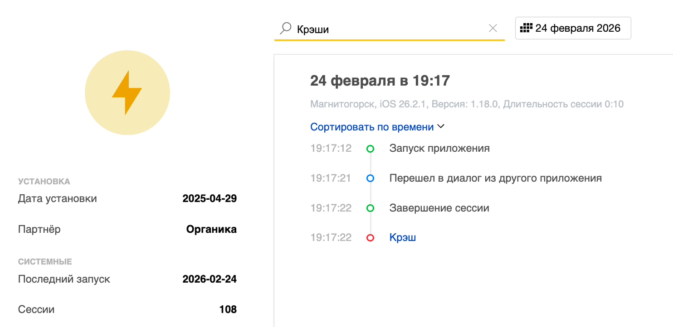Clear the search query using the X icon
The width and height of the screenshot is (673, 327).
point(493,28)
